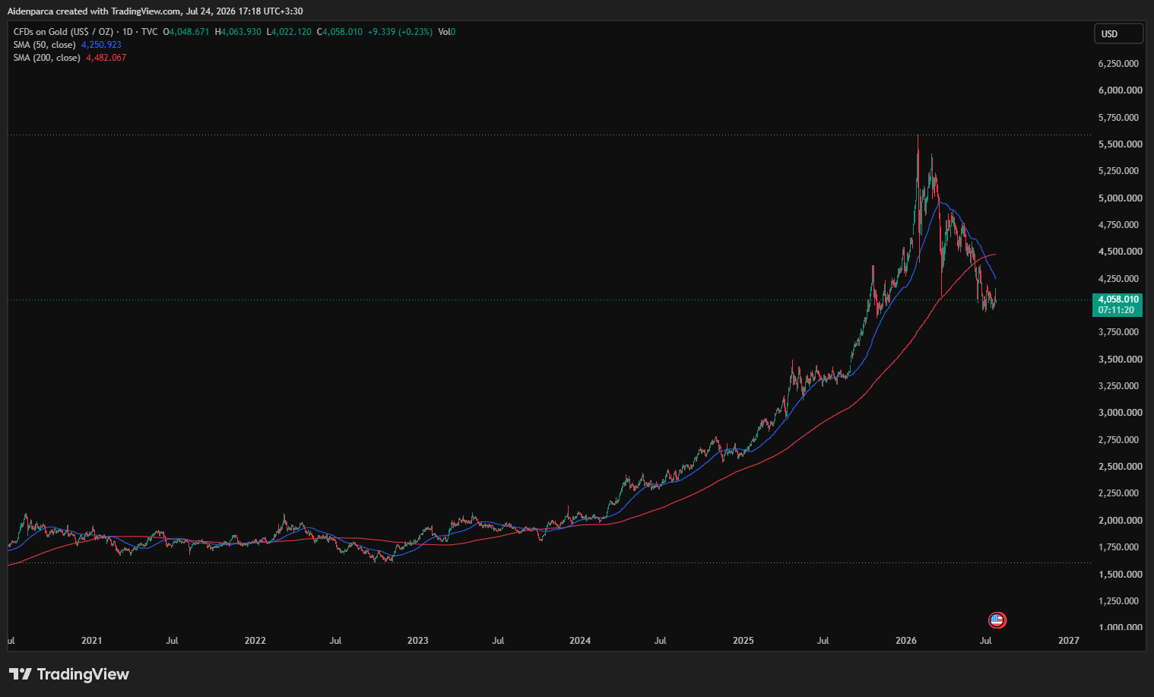
Task: Click the open value O4,048.671
Action: pos(186,32)
